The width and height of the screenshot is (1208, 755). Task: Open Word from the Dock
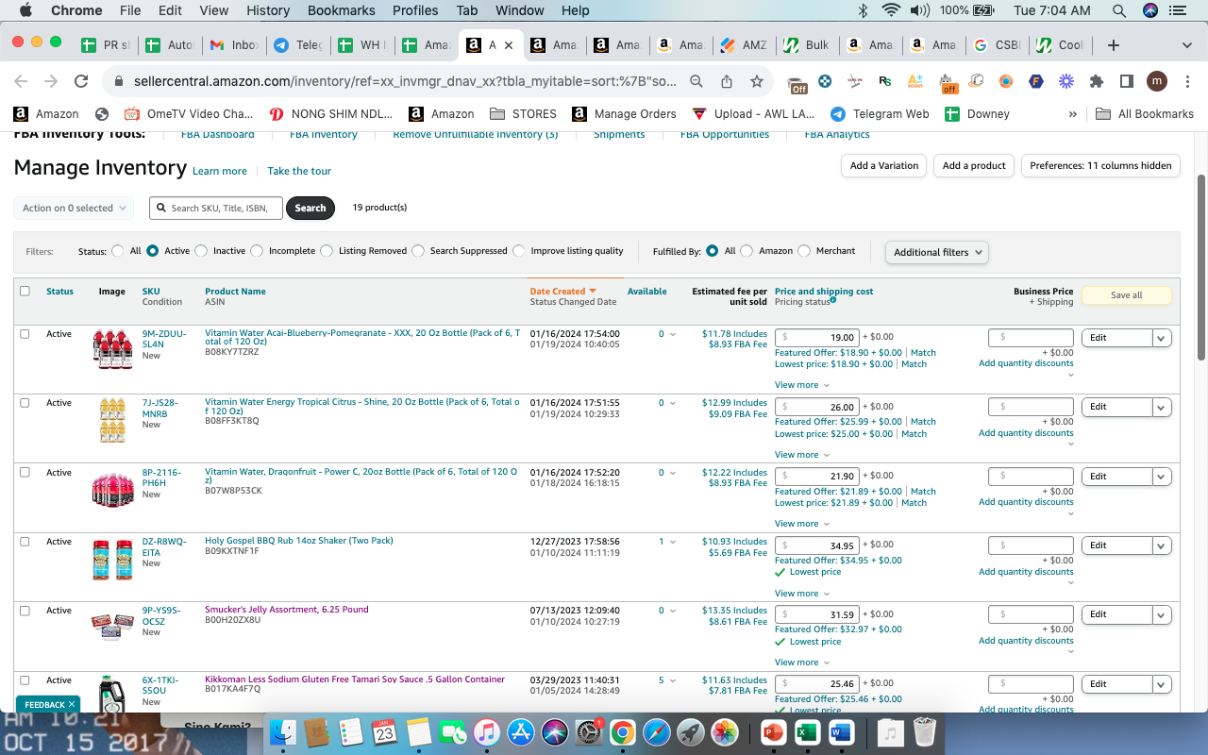coord(841,732)
